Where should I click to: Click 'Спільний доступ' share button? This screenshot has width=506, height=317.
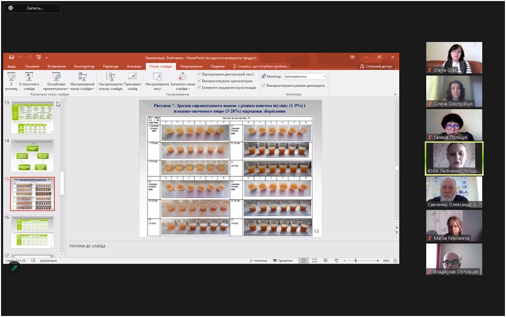click(376, 66)
